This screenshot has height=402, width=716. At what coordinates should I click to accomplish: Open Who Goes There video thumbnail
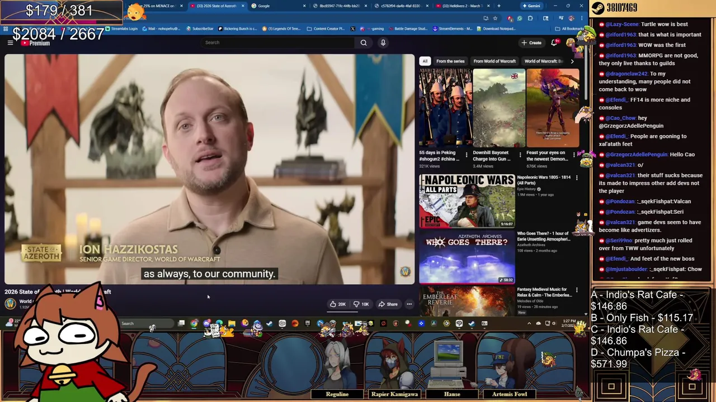(x=467, y=257)
